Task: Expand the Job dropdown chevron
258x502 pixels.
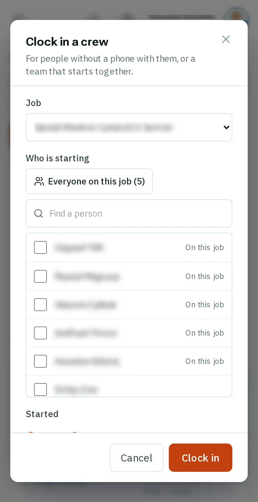Action: click(227, 127)
